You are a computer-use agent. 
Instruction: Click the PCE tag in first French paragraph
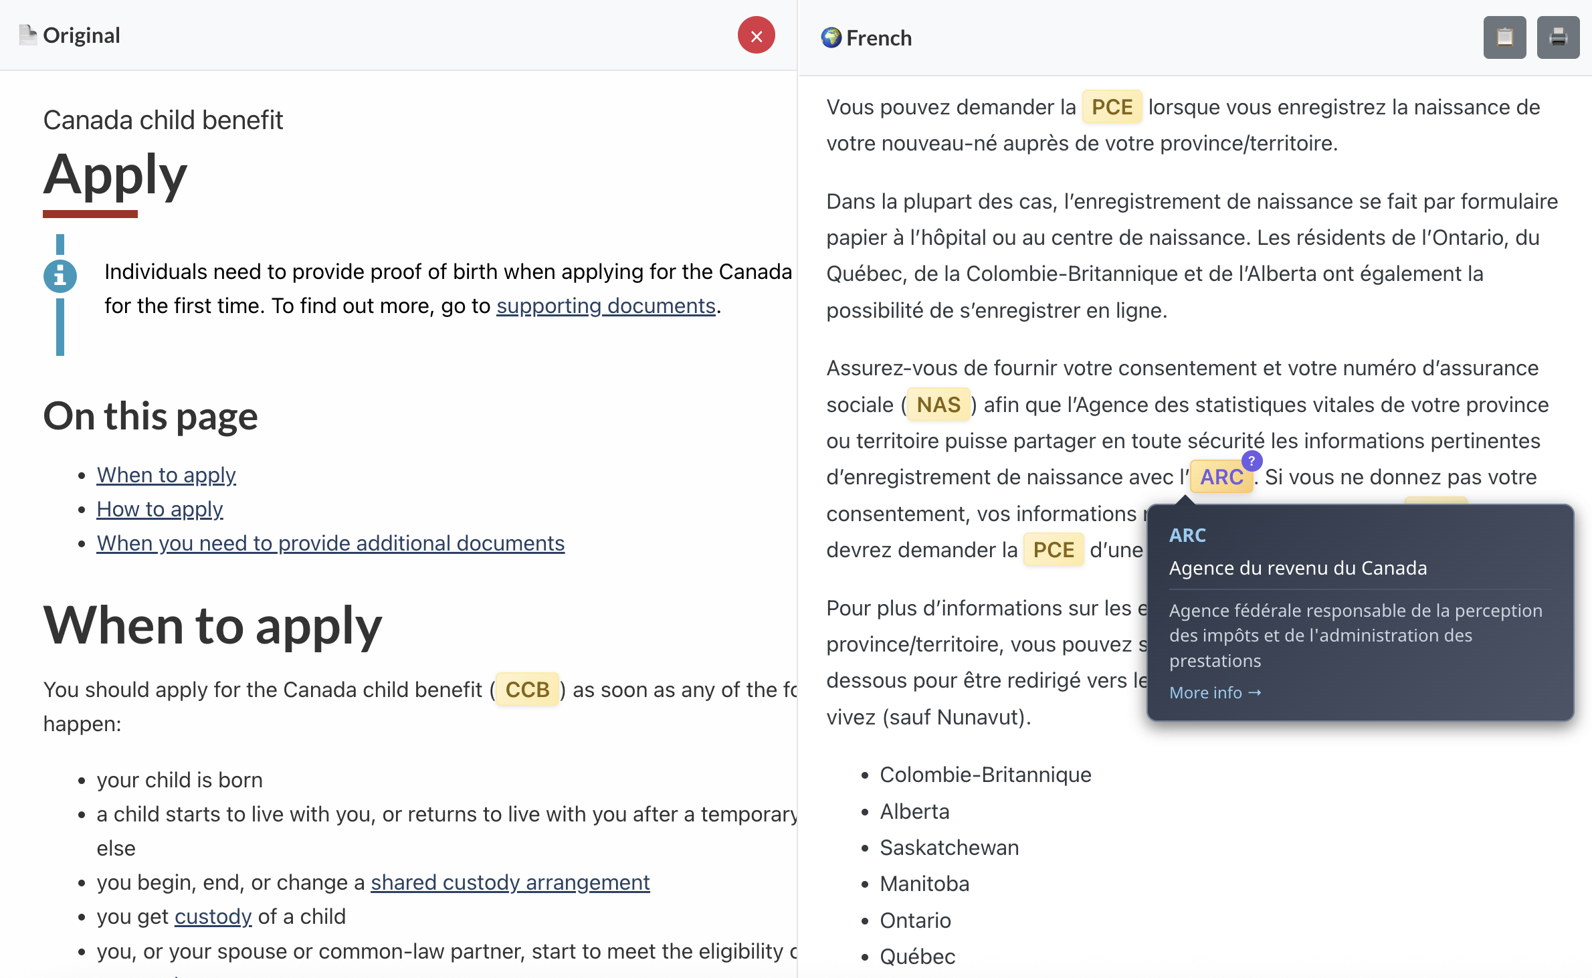click(x=1112, y=107)
